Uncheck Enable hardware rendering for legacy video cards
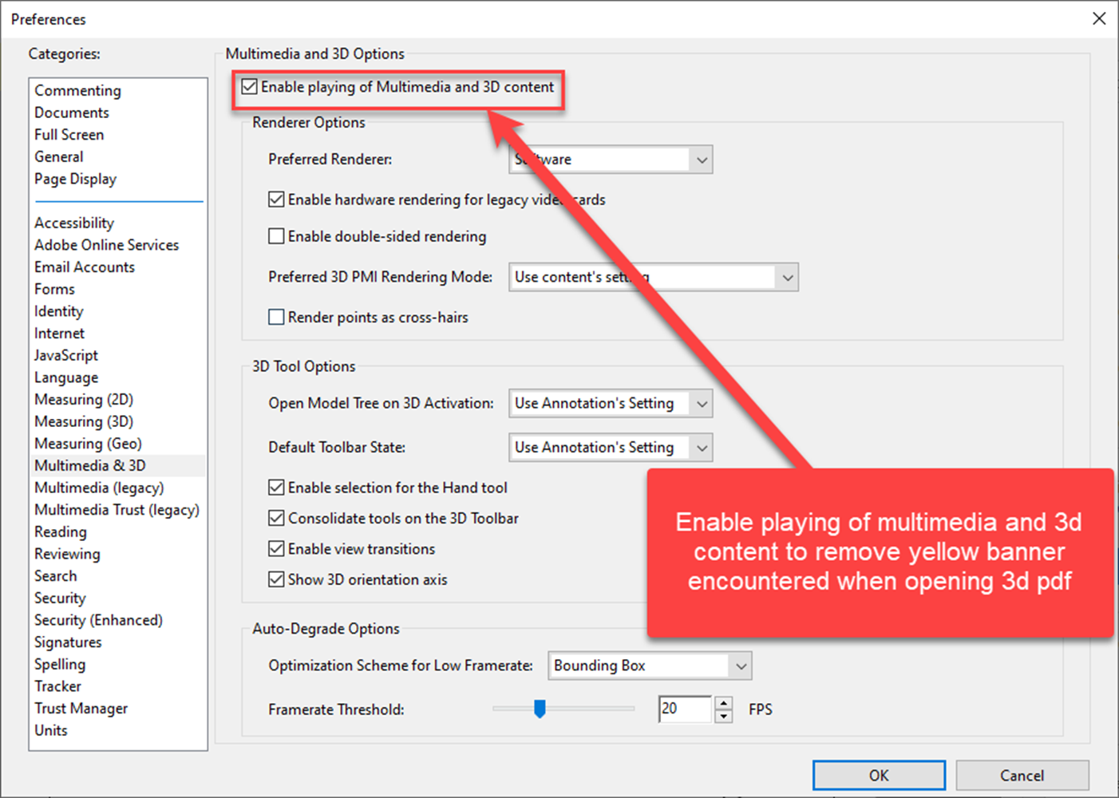1119x798 pixels. (x=276, y=199)
